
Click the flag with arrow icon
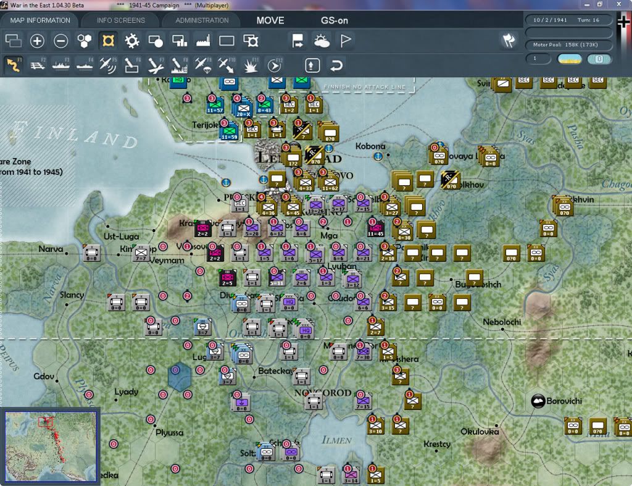tap(298, 41)
